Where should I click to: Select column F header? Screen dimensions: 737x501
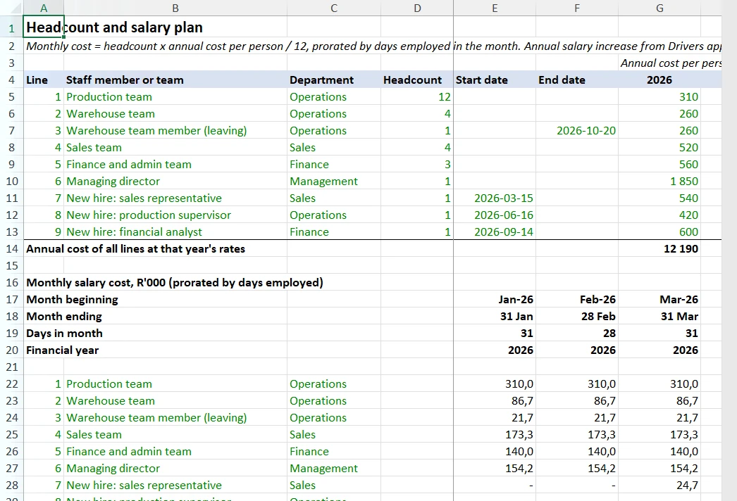(577, 8)
